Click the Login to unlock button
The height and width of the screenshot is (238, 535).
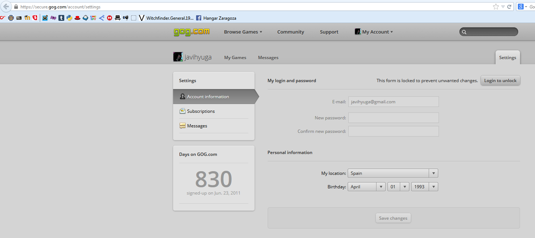tap(500, 80)
